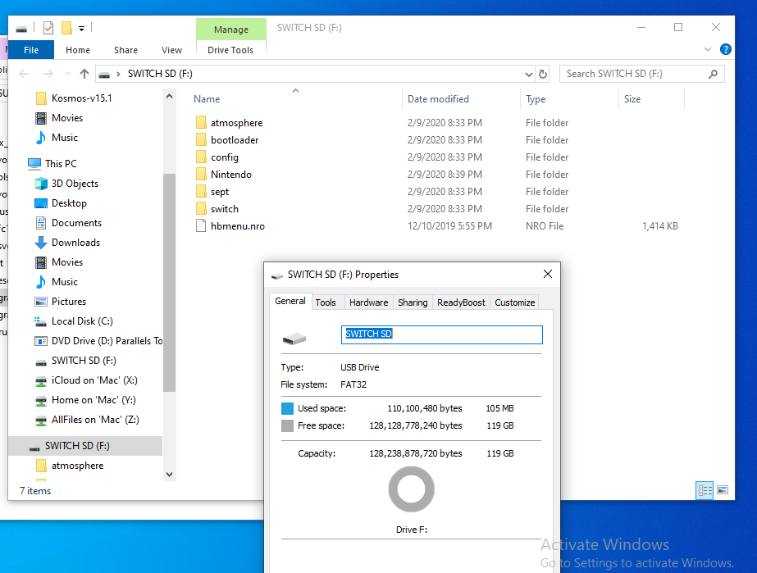Open Kosmos-v15.1 folder in sidebar

81,98
